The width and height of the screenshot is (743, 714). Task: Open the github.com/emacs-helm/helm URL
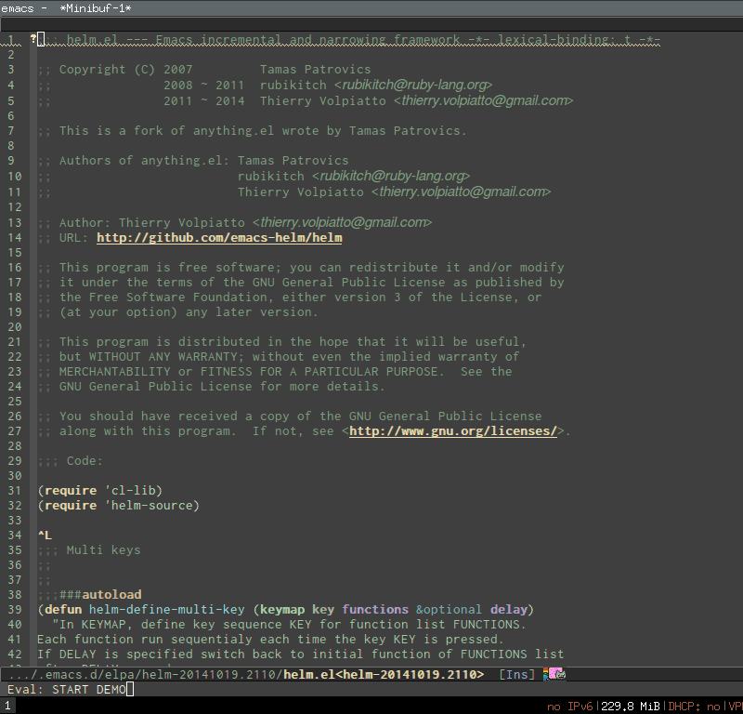219,237
